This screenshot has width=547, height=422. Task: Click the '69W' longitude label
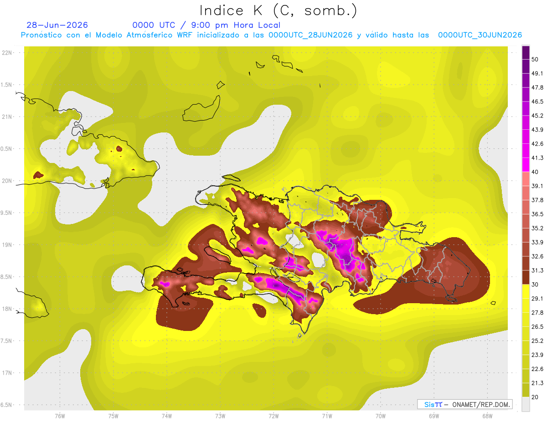(433, 416)
